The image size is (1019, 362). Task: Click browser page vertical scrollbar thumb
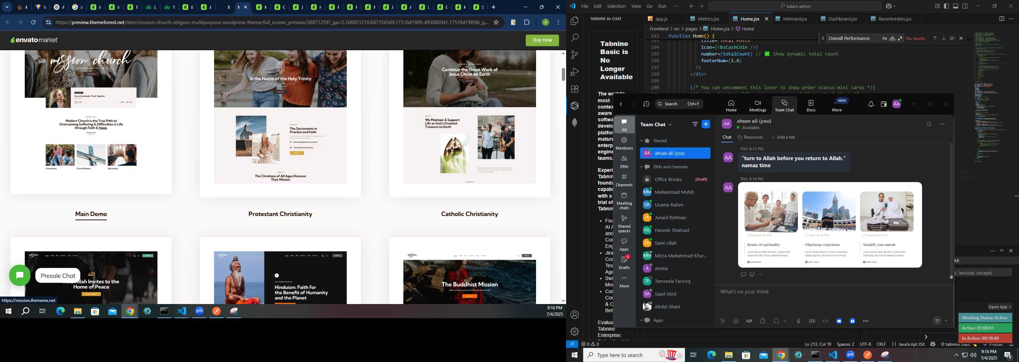(563, 74)
